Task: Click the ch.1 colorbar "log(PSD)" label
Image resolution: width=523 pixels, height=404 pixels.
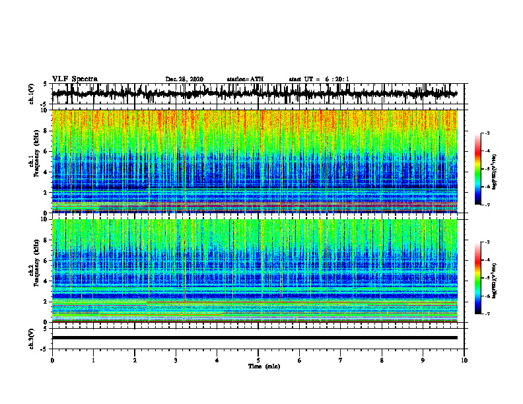Action: click(x=494, y=172)
